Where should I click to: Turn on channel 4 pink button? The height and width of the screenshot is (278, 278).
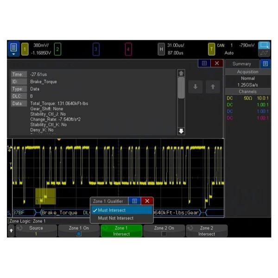128,49
